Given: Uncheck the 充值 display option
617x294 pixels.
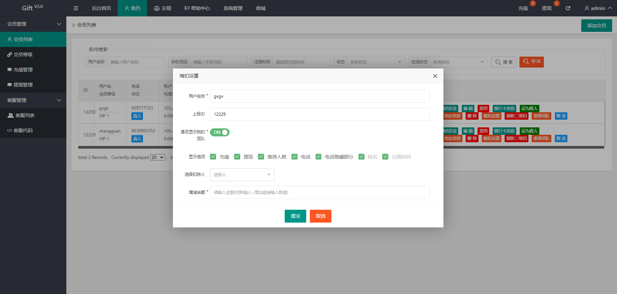Looking at the screenshot, I should click(213, 157).
